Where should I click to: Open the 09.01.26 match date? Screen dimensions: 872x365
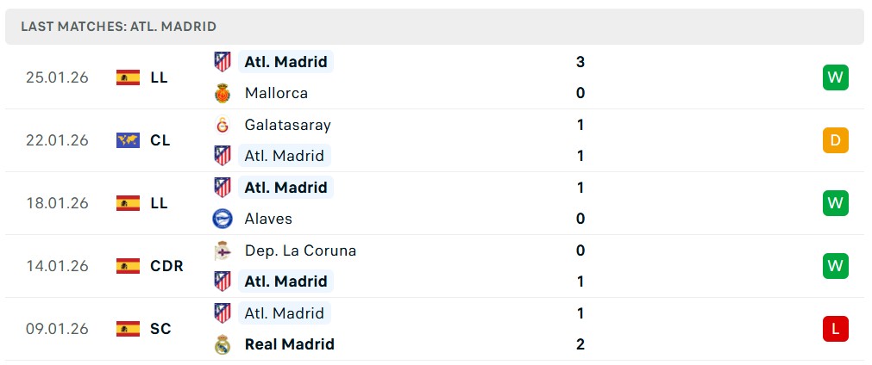click(x=57, y=329)
